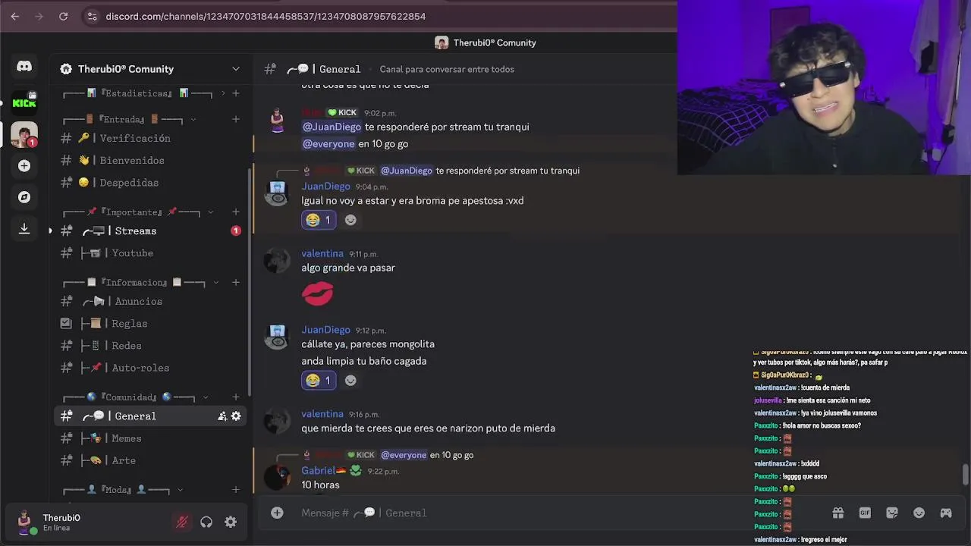
Task: Select the Kick server icon
Action: point(24,102)
